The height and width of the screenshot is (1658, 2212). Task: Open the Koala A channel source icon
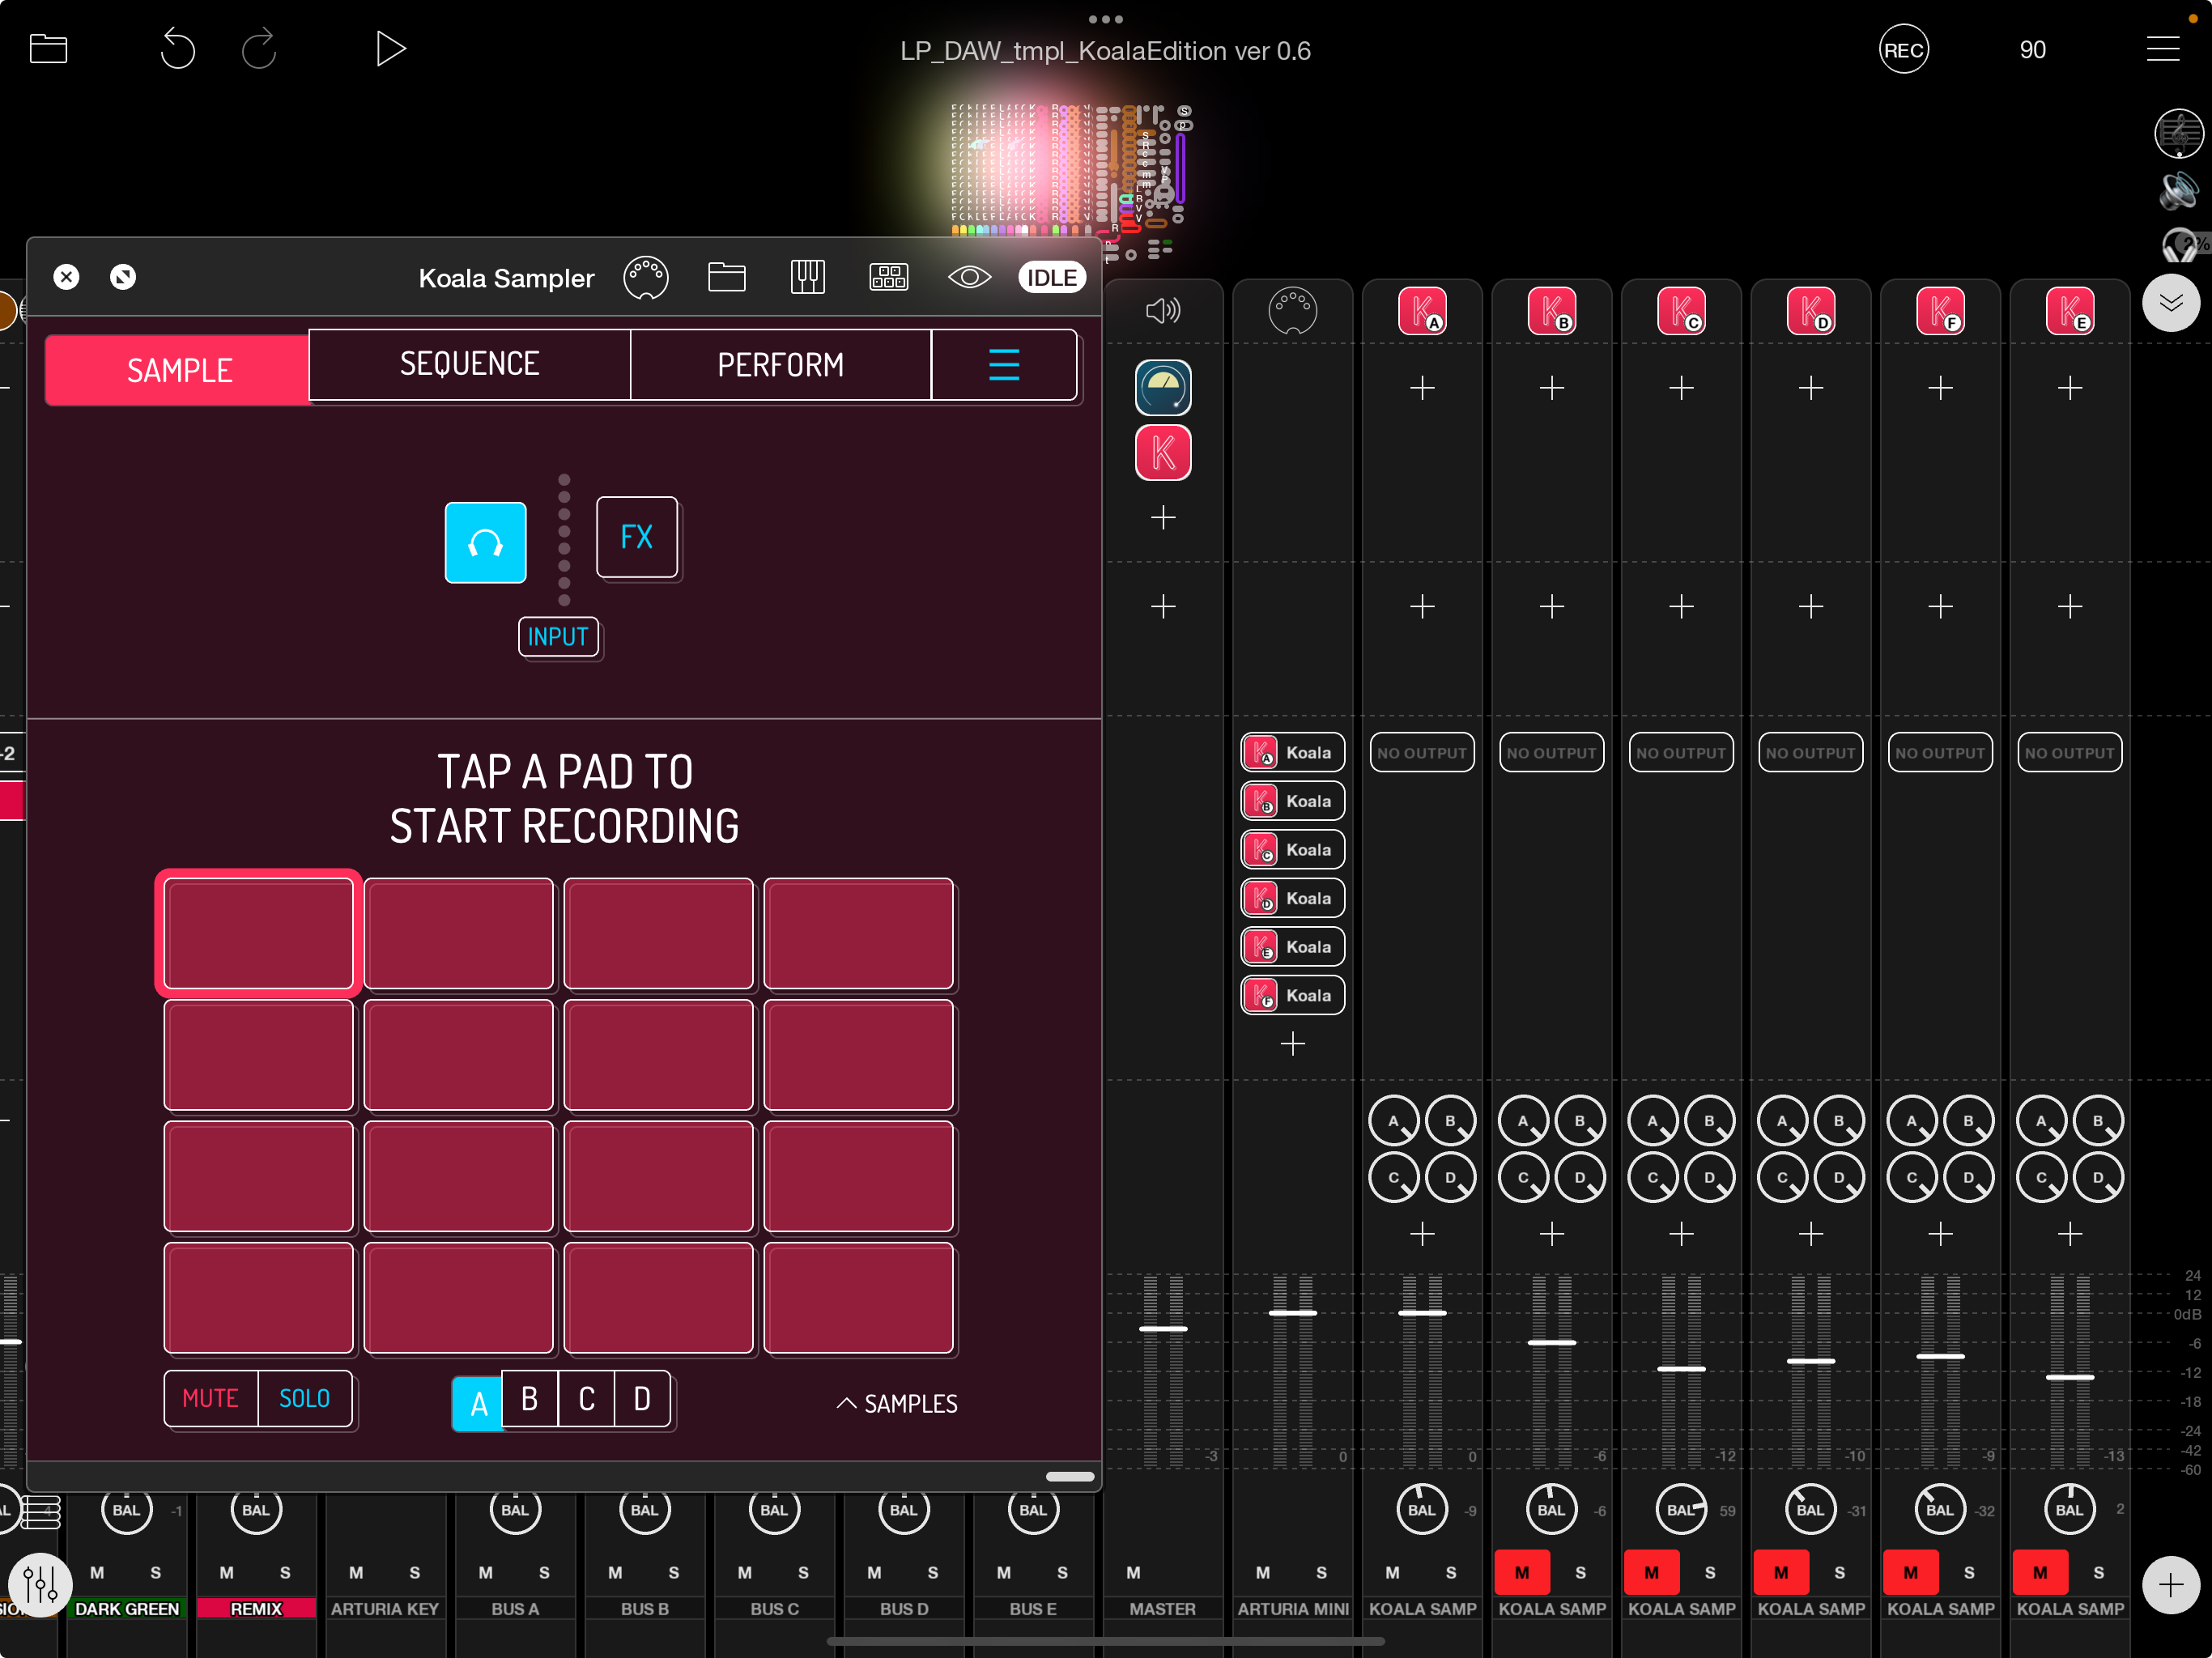(x=1422, y=311)
